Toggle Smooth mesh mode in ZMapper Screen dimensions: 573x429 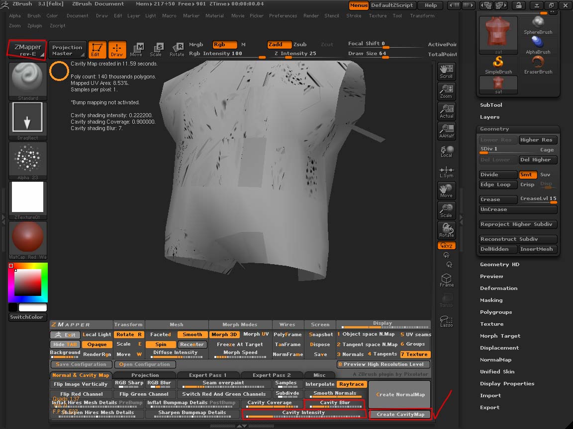(192, 335)
